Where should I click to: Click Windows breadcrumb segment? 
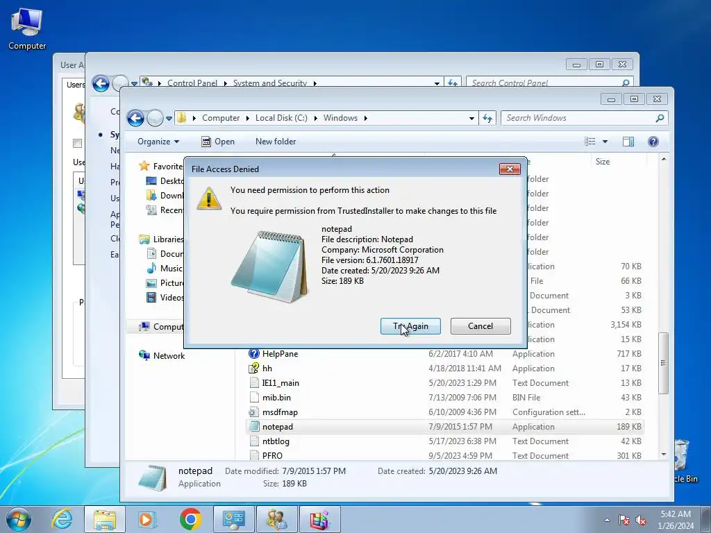[340, 118]
